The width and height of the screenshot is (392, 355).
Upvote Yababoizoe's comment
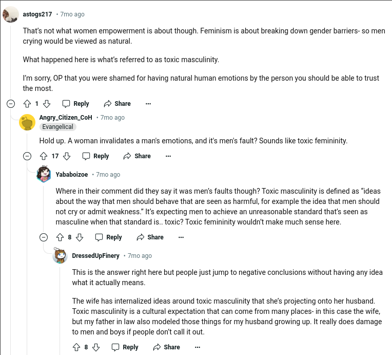[60, 237]
